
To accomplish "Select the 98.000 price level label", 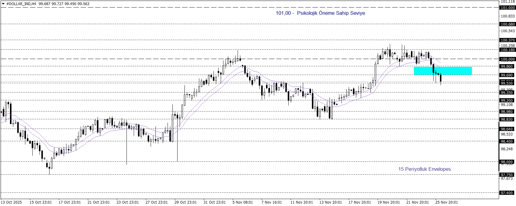I will [507, 162].
